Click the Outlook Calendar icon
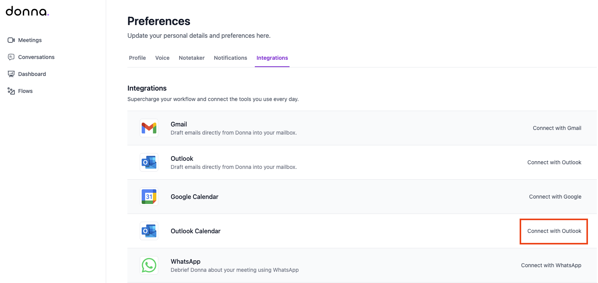The width and height of the screenshot is (598, 283). tap(149, 231)
